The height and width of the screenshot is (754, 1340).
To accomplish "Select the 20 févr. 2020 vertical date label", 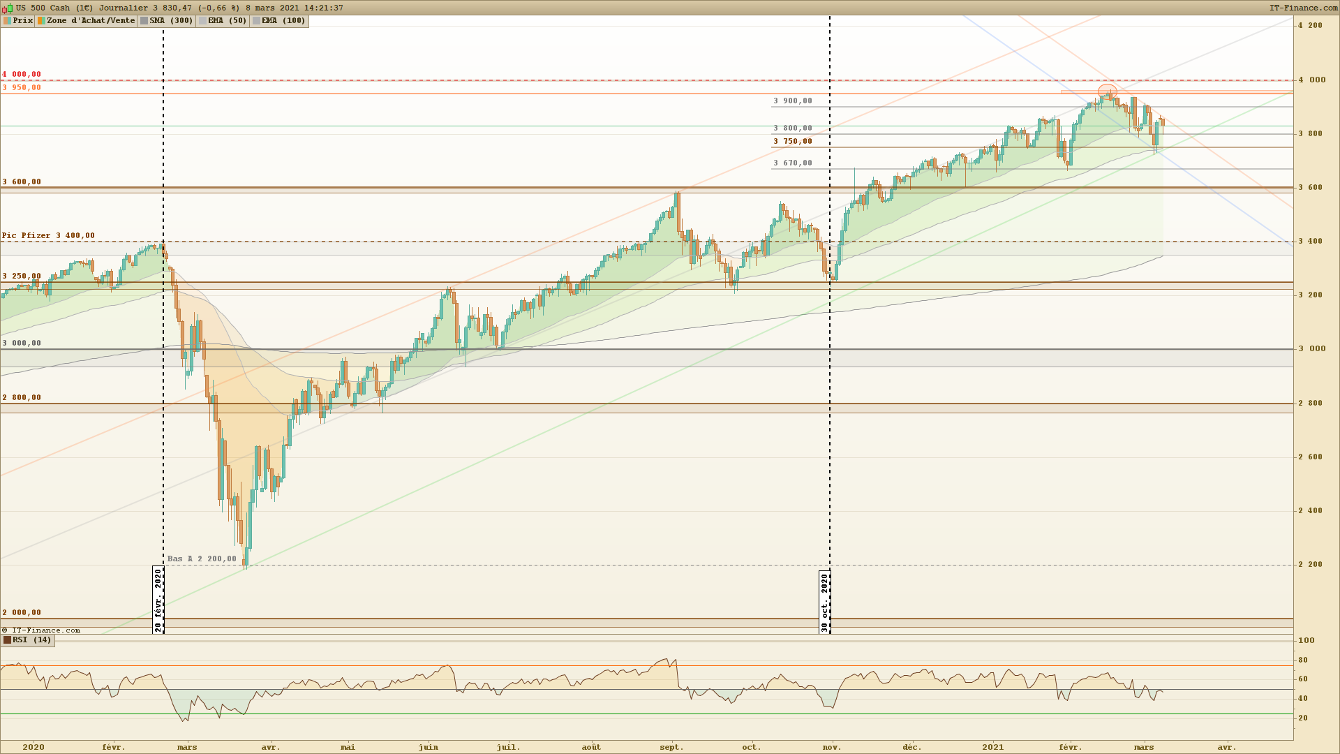I will 158,600.
